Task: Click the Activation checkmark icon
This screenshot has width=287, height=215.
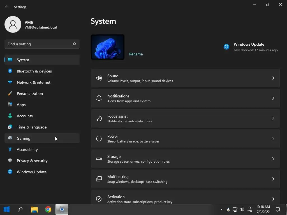Action: pyautogui.click(x=99, y=199)
